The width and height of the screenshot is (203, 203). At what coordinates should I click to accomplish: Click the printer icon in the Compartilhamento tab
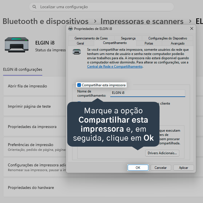click(x=77, y=52)
